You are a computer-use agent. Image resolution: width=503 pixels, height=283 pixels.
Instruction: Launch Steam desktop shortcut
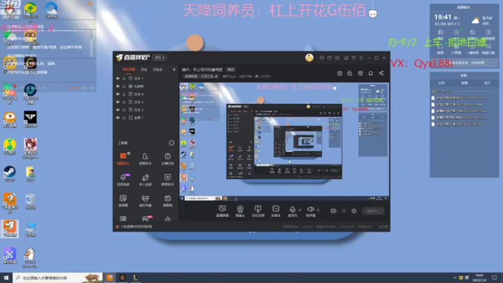tap(9, 174)
